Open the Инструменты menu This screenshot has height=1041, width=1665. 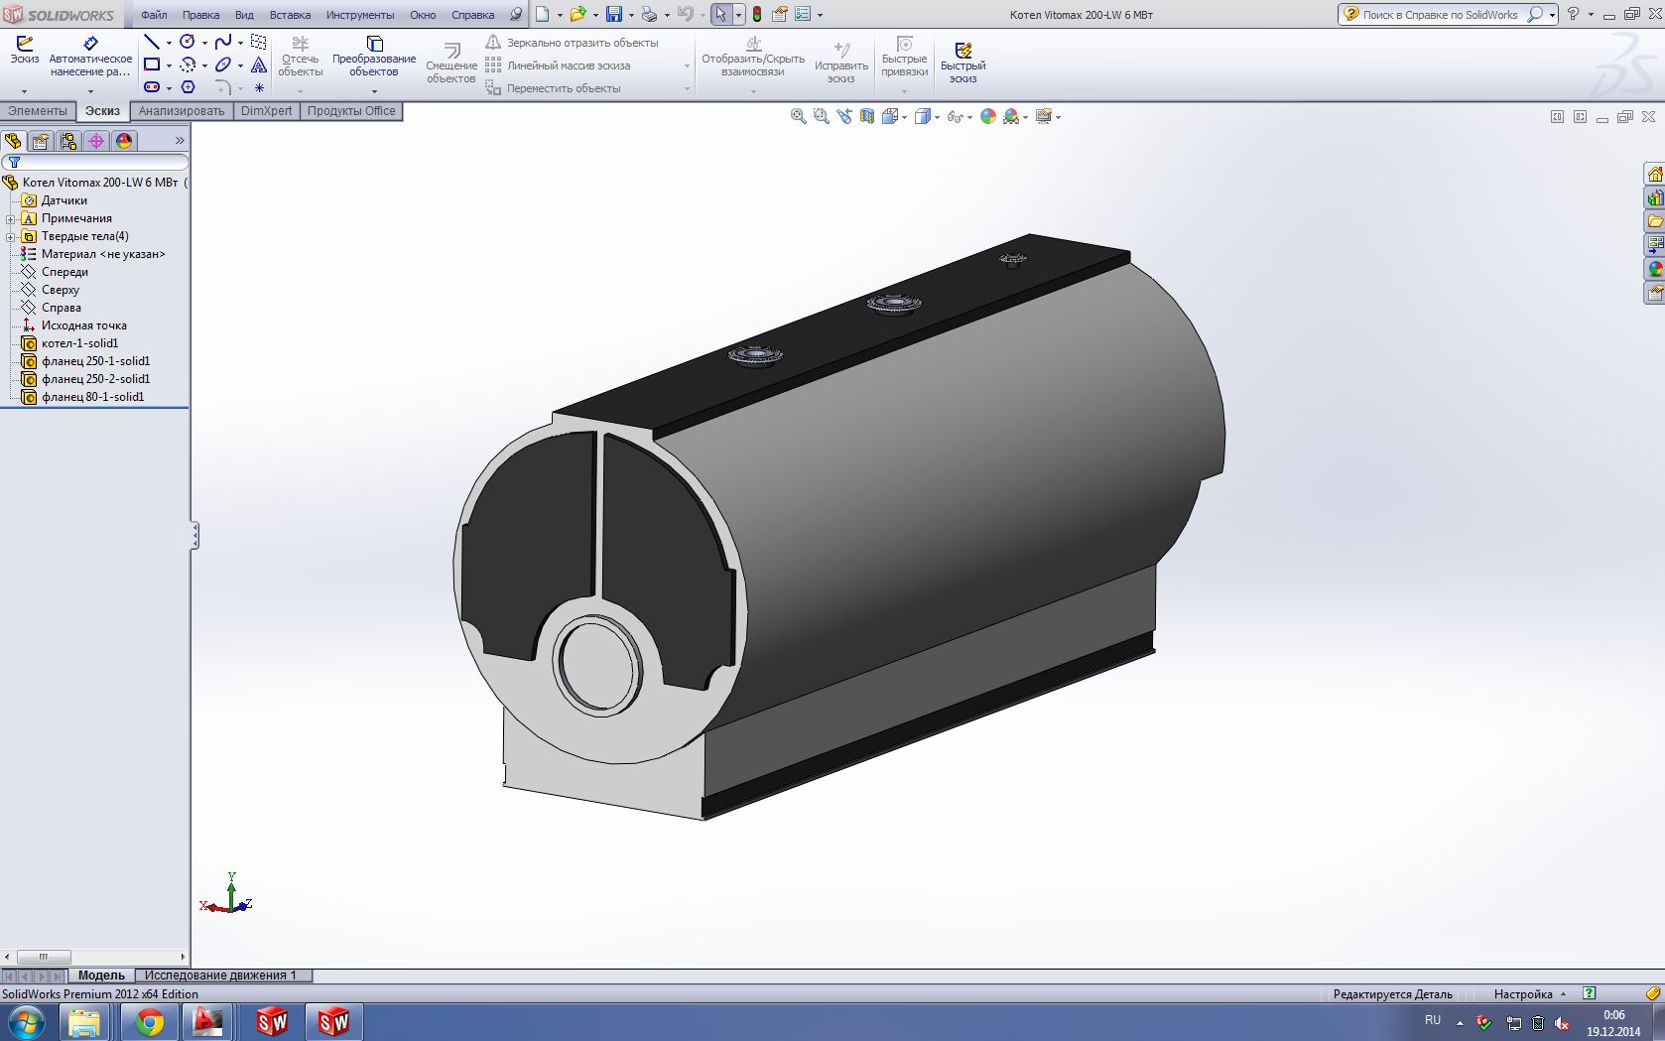click(360, 15)
